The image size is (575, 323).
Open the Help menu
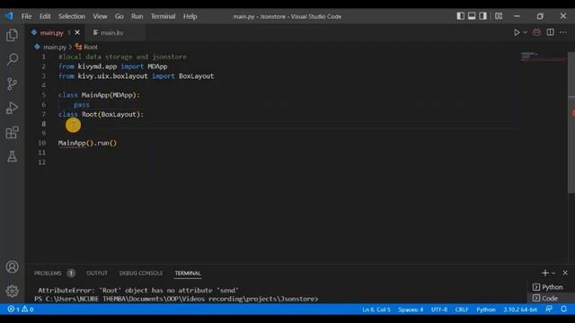190,16
